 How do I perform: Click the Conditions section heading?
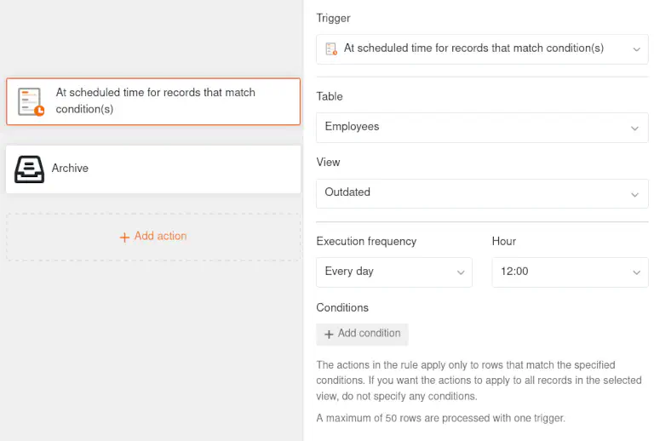click(x=342, y=307)
